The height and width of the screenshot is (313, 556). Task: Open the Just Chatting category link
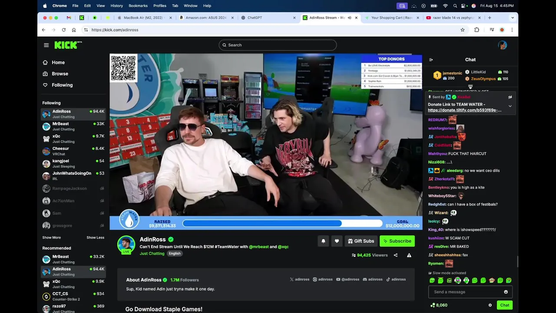pos(152,253)
